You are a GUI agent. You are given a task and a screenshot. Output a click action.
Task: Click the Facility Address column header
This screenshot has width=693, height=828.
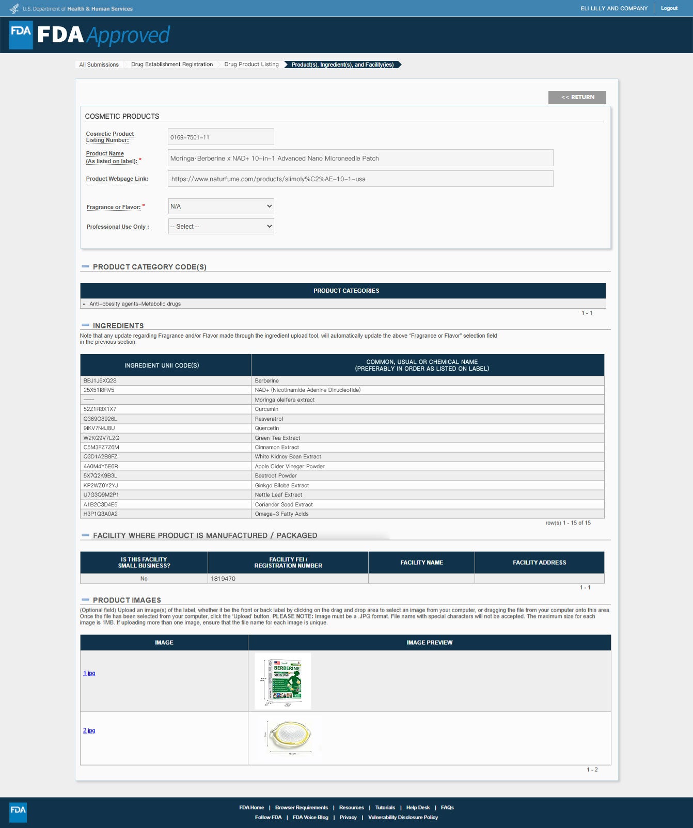coord(540,563)
